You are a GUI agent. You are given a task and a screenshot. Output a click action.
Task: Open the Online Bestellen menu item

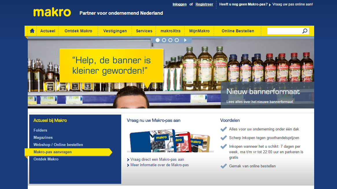pyautogui.click(x=238, y=31)
